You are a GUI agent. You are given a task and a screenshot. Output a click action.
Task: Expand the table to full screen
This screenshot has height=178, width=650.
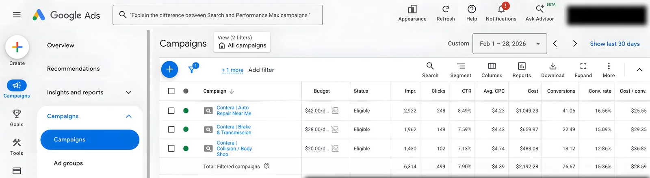click(x=583, y=70)
